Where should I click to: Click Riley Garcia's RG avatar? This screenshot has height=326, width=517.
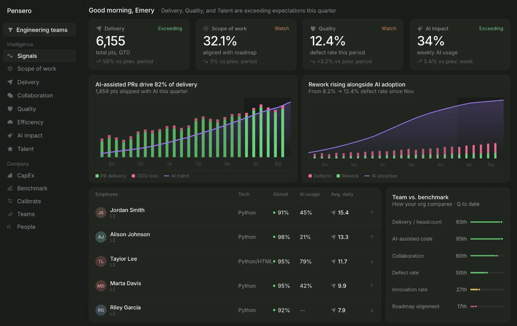[101, 310]
